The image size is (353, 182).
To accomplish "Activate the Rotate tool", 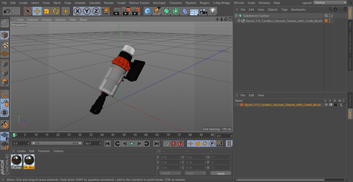I will (x=56, y=11).
